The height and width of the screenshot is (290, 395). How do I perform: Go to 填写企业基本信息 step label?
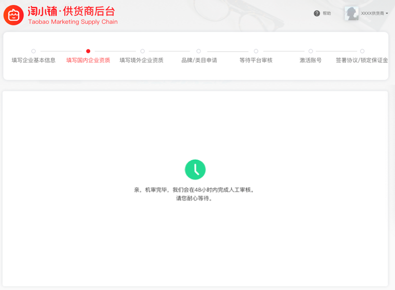click(34, 60)
